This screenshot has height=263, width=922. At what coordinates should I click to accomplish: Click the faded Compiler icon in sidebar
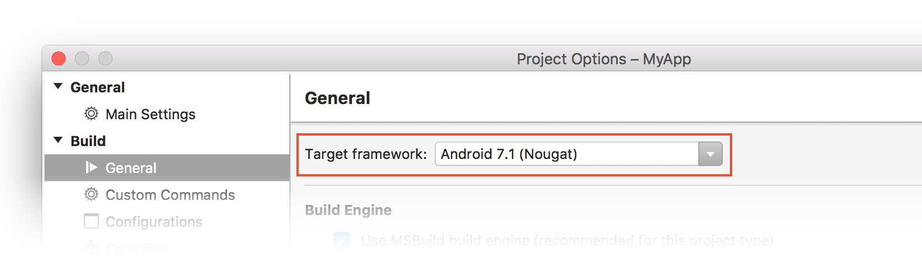pos(91,248)
